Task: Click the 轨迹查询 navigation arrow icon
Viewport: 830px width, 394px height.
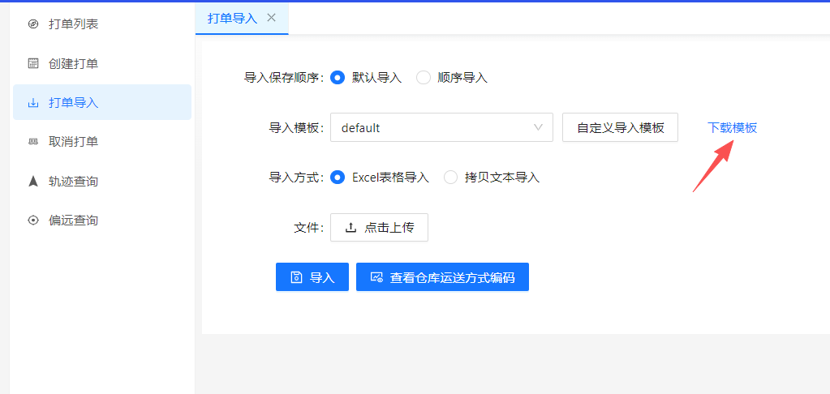Action: tap(33, 181)
